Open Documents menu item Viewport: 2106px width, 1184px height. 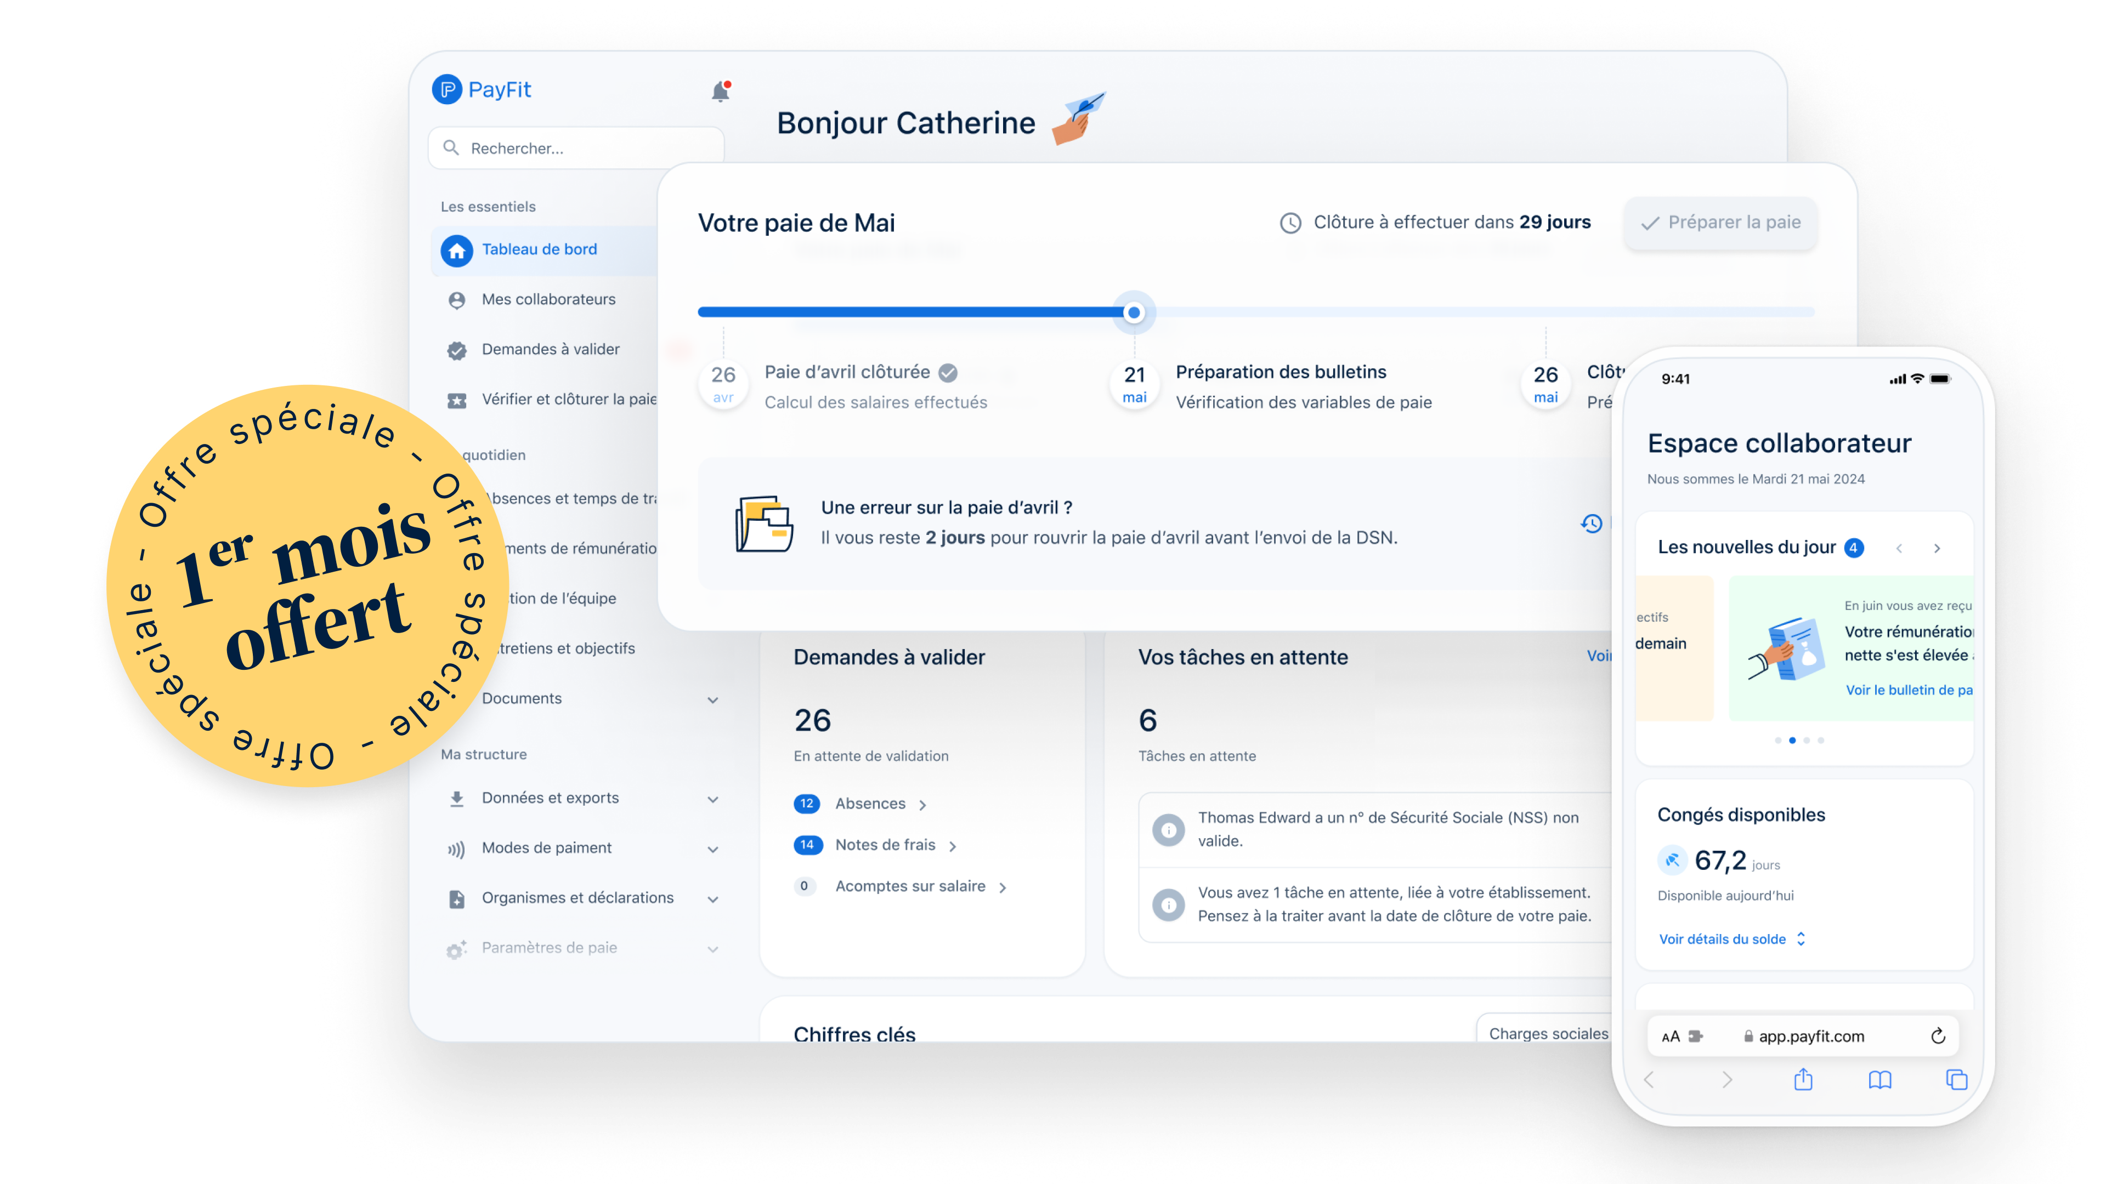coord(521,698)
